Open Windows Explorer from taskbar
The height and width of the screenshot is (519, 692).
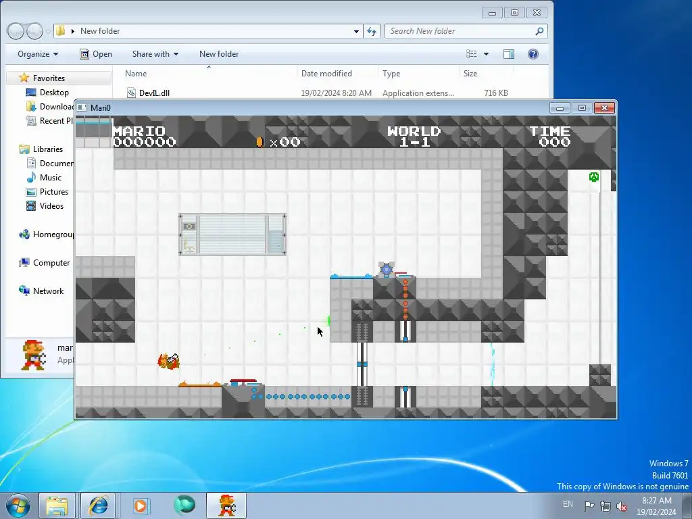point(57,505)
